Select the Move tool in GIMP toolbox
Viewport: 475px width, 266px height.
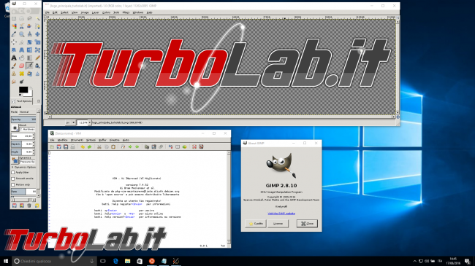37,34
